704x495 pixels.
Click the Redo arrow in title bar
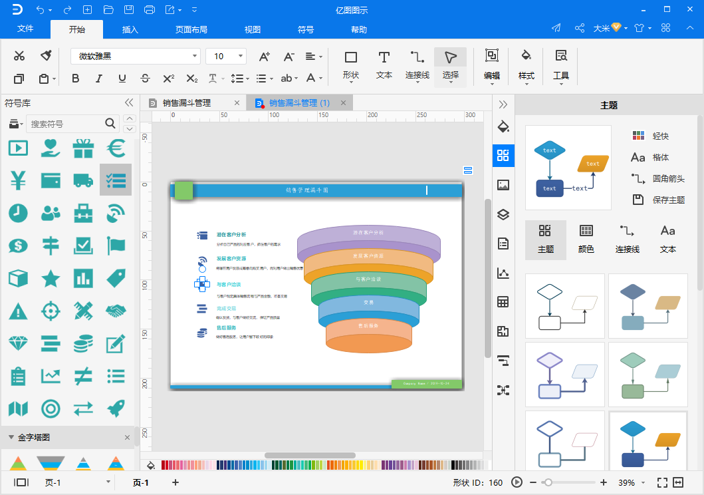click(x=68, y=9)
